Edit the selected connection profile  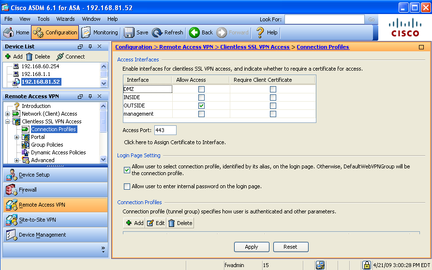156,223
